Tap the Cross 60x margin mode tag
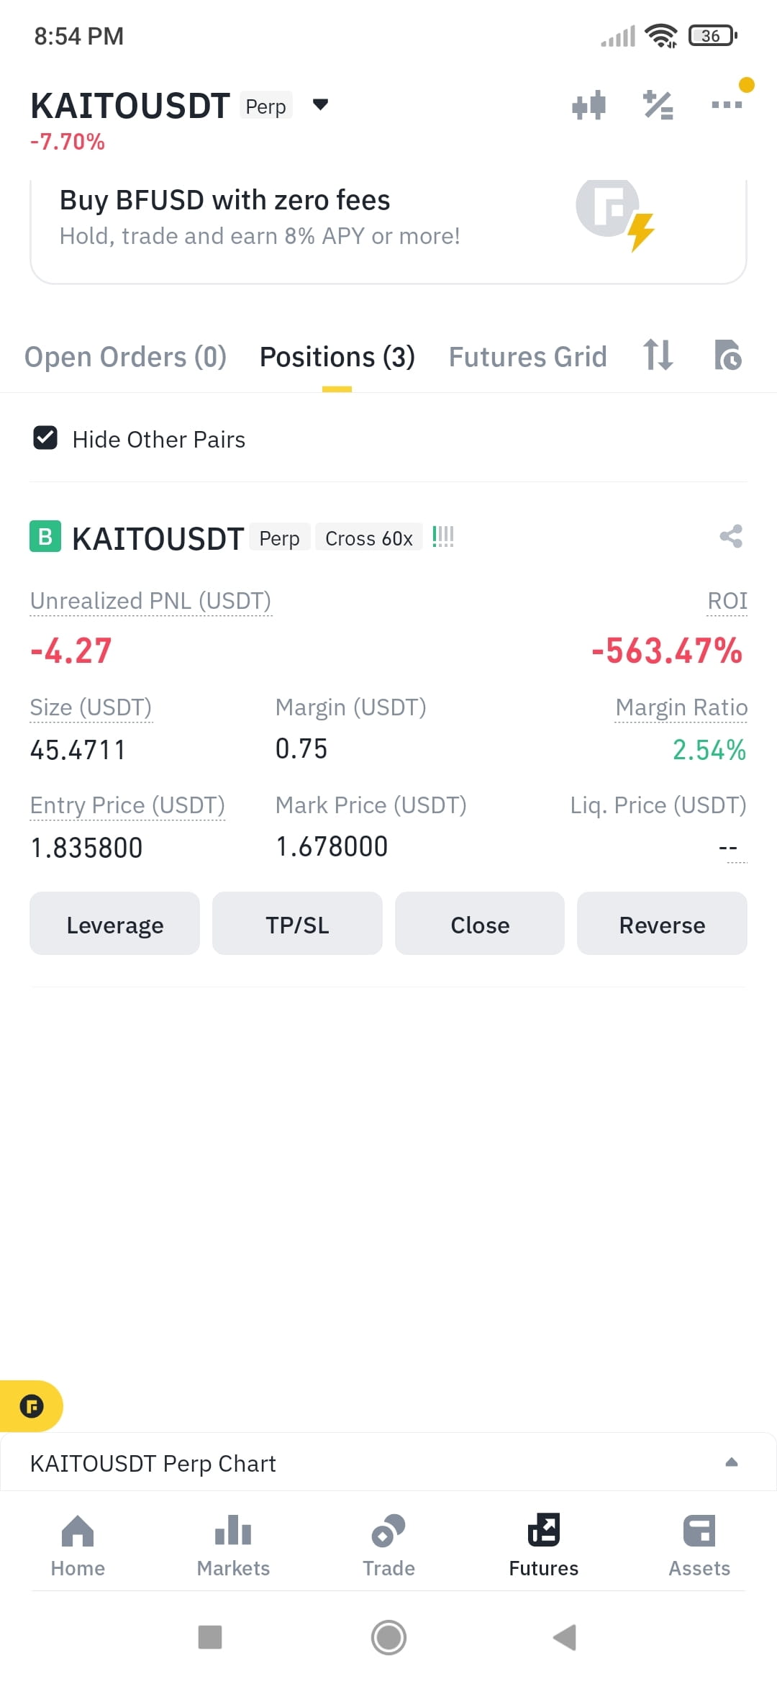 point(369,538)
